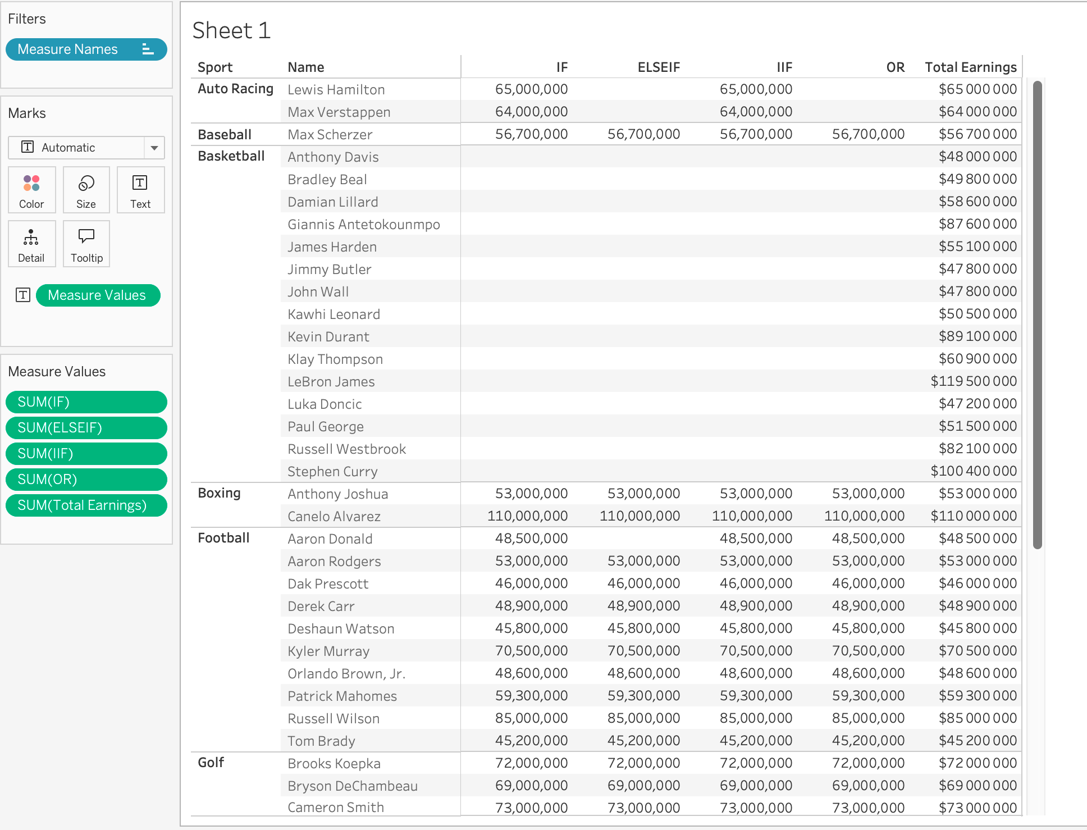
Task: Click the Measure Names filter pill
Action: coord(68,49)
